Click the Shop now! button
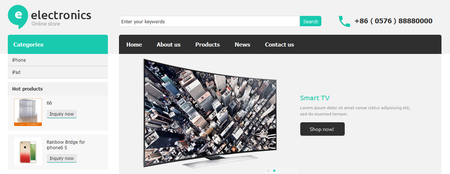Image resolution: width=450 pixels, height=174 pixels. (322, 129)
